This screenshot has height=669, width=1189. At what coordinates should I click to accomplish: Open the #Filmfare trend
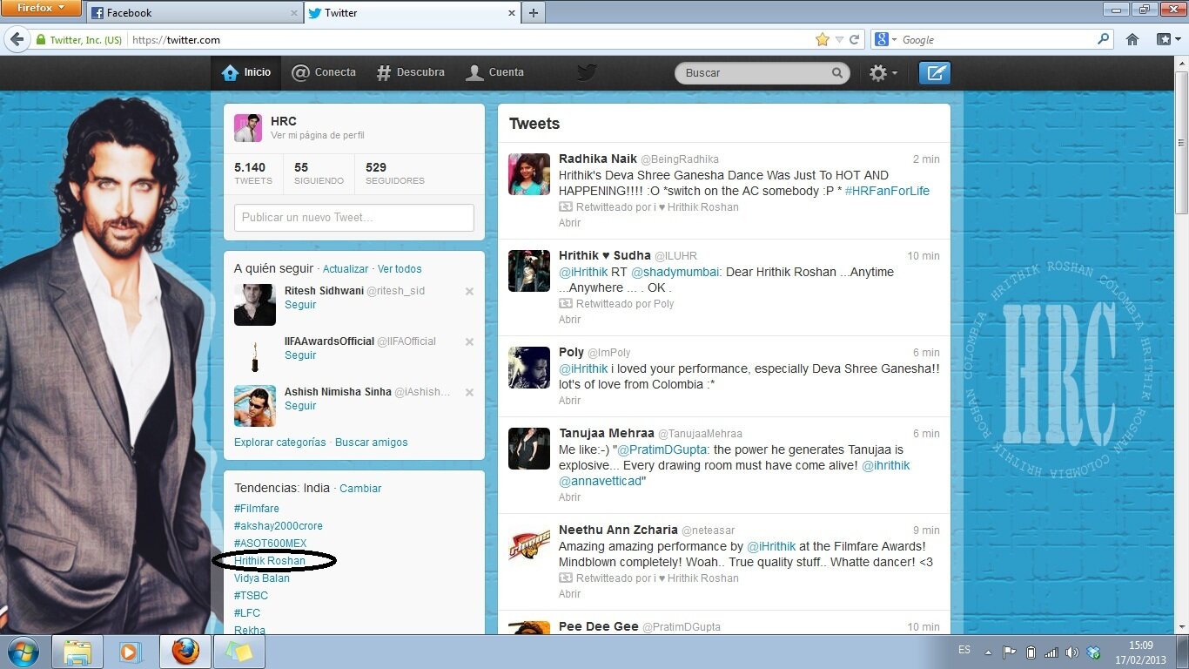click(x=257, y=509)
